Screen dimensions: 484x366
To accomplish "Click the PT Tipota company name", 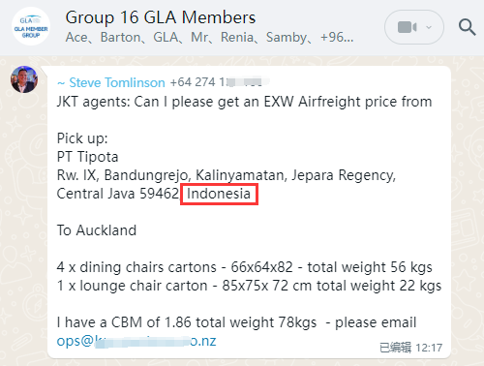I will (x=87, y=157).
